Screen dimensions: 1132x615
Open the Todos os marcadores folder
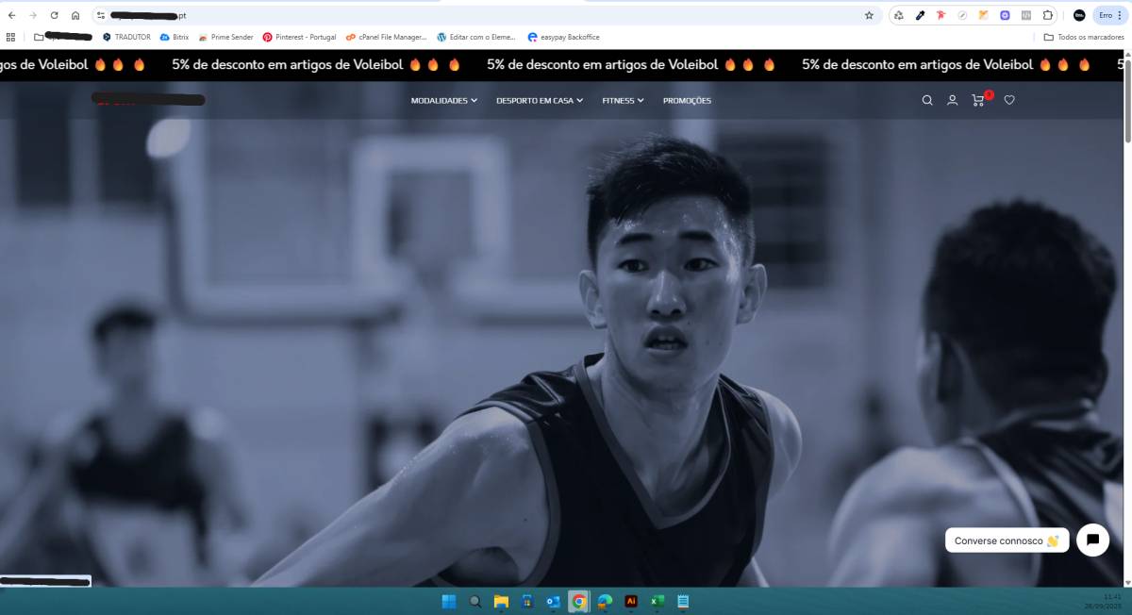(1084, 37)
